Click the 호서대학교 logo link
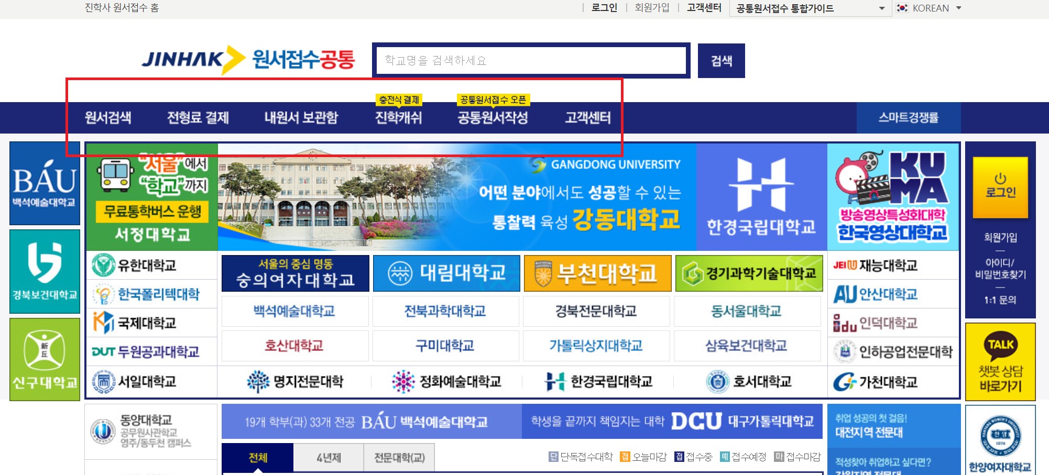Image resolution: width=1049 pixels, height=475 pixels. tap(748, 382)
